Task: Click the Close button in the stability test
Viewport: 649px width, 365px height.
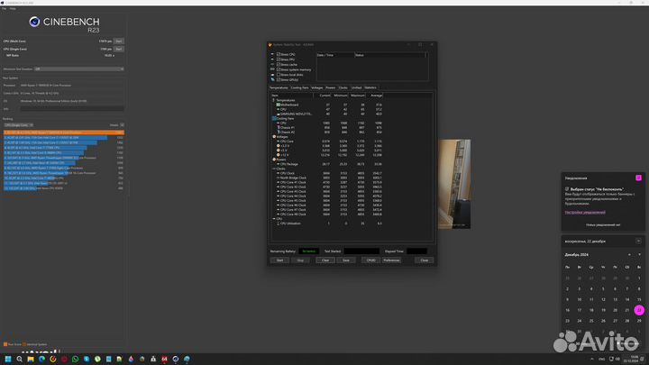Action: pos(425,260)
